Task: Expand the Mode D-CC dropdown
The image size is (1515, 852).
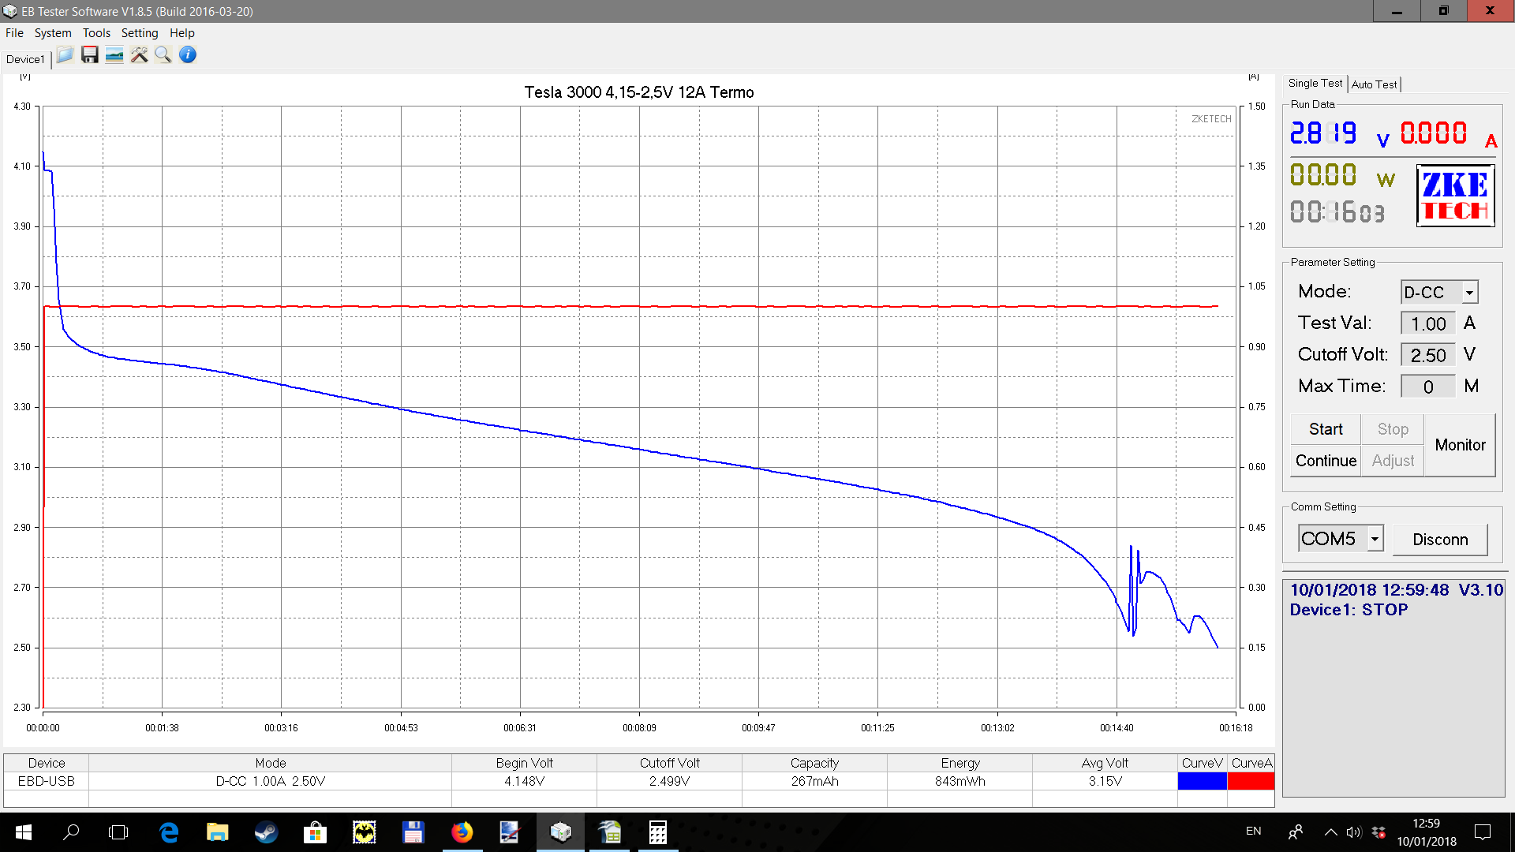Action: (1469, 293)
